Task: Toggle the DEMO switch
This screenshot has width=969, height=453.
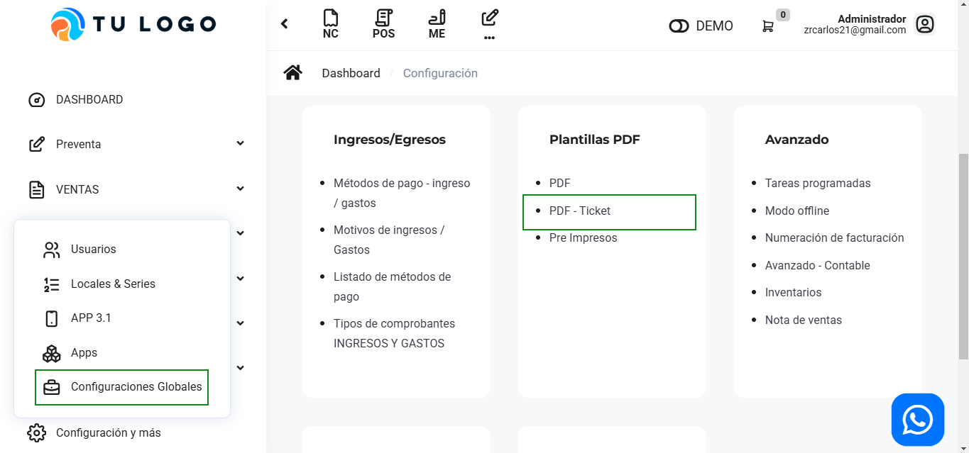Action: click(679, 26)
